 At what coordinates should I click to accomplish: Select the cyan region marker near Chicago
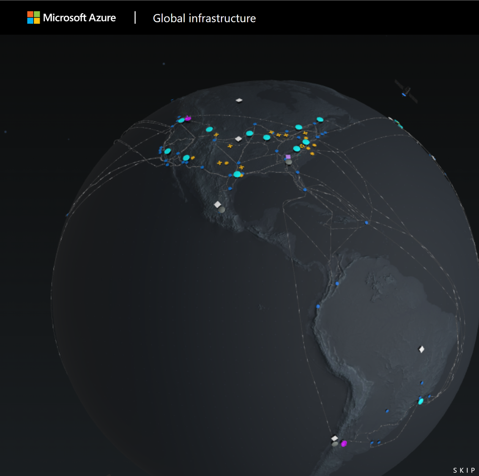[x=267, y=137]
